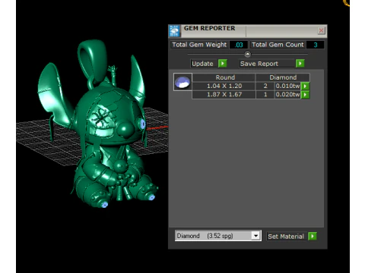Click the Total Gem Count label
Image resolution: width=365 pixels, height=273 pixels.
tap(278, 45)
